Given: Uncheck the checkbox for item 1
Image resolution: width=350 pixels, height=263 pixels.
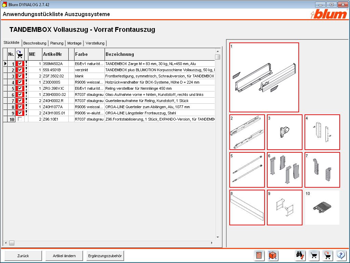Looking at the screenshot, I should point(20,63).
